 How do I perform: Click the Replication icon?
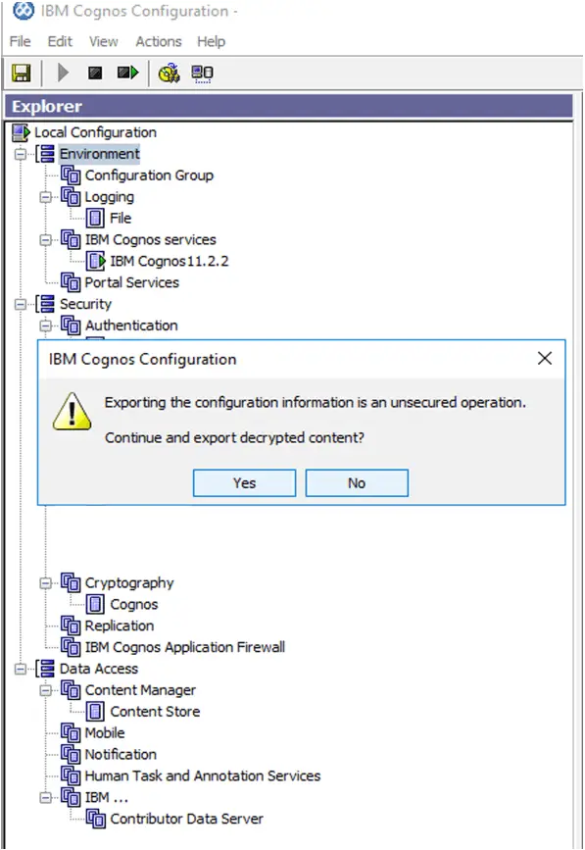click(71, 625)
